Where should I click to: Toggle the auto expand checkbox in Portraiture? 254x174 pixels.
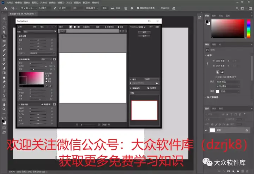click(x=148, y=88)
